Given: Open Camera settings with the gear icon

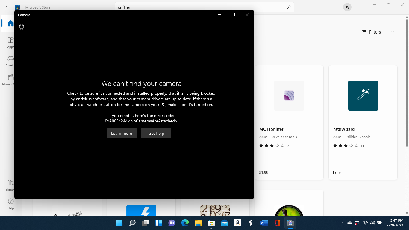Looking at the screenshot, I should [21, 27].
